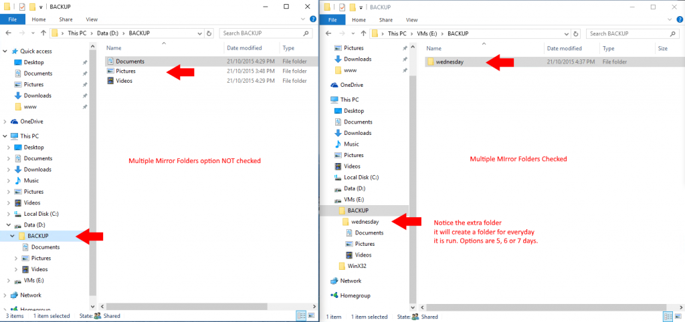The width and height of the screenshot is (685, 322).
Task: Click Up arrow in left window
Action: tap(43, 33)
